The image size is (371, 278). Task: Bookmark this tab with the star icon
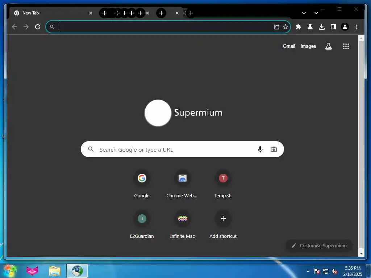285,27
